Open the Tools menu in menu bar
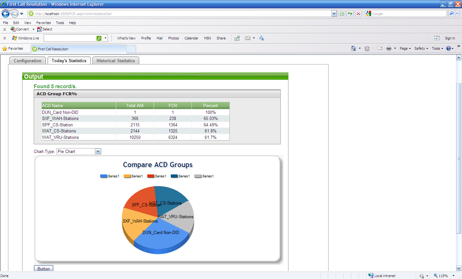 pos(60,23)
